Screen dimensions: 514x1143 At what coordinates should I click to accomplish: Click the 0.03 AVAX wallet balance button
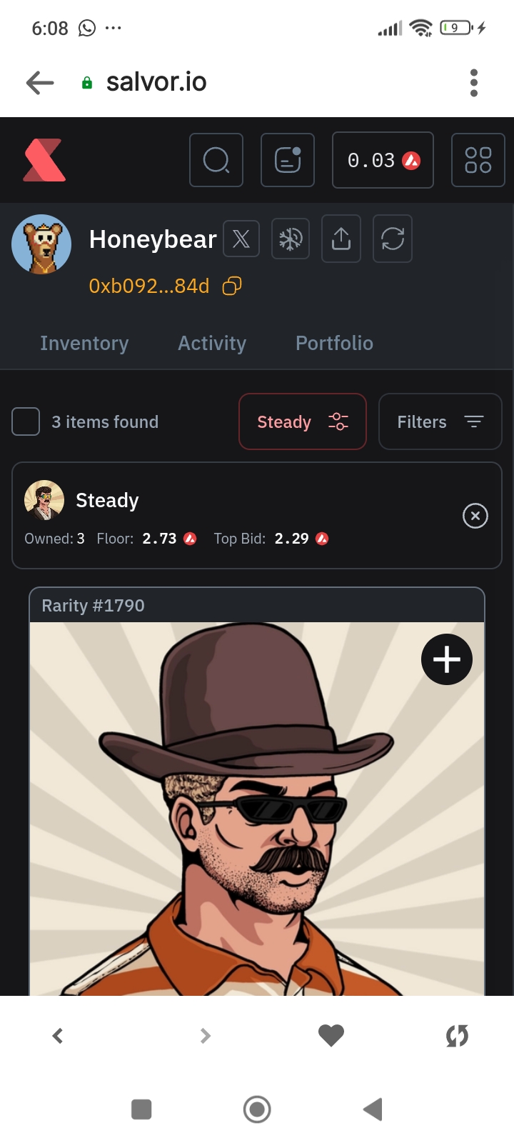coord(383,160)
